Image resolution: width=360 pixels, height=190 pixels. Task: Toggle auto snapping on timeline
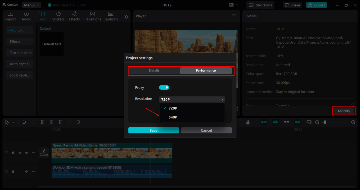click(x=275, y=122)
